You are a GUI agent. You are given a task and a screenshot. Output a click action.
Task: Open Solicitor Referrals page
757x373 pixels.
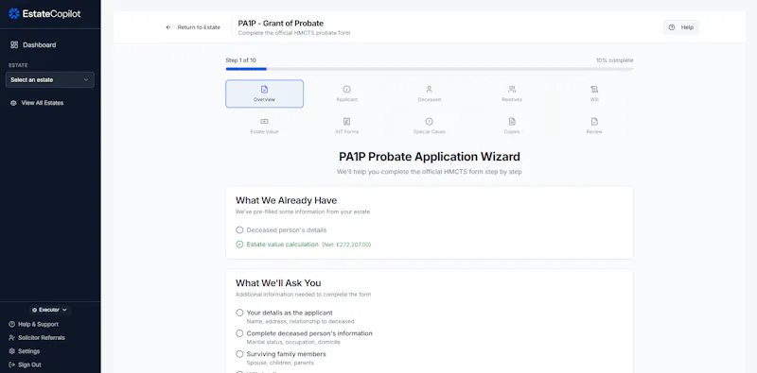[37, 338]
